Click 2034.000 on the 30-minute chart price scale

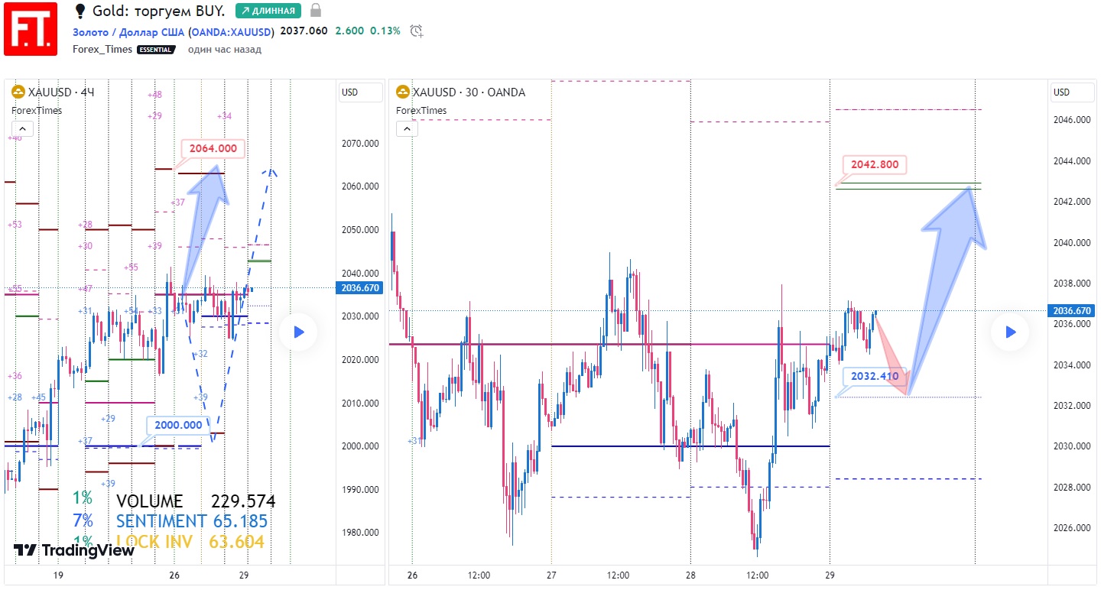click(1072, 365)
